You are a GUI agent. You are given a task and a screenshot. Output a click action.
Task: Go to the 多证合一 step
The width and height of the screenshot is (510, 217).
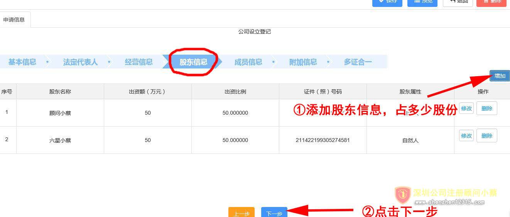tap(358, 62)
